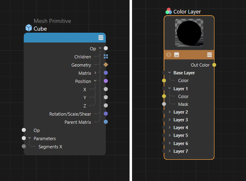The height and width of the screenshot is (181, 246).
Task: Click the Color Layer preview thumbnail
Action: point(189,34)
